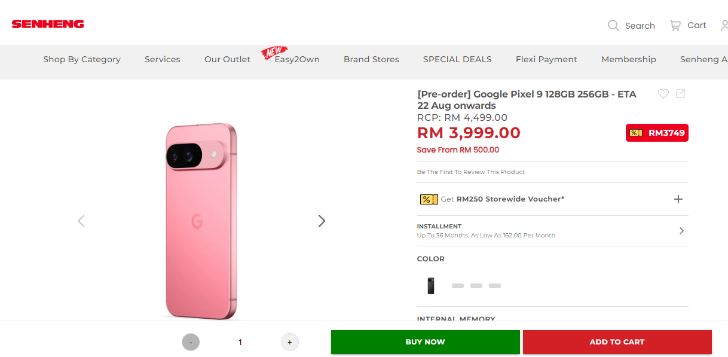
Task: Expand the RM250 Storewide Voucher section
Action: pyautogui.click(x=678, y=199)
